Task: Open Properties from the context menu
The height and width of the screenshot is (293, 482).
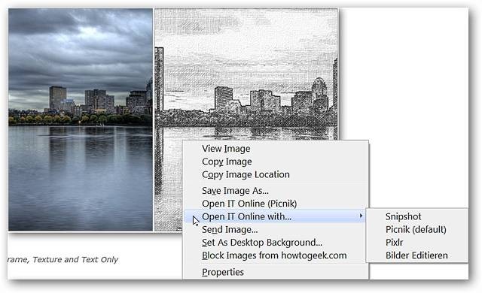Action: point(276,272)
